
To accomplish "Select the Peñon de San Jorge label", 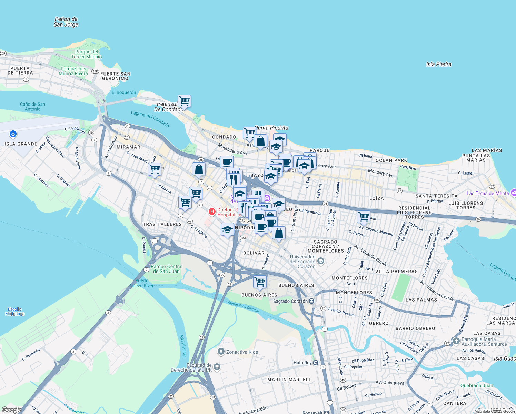I will 66,22.
